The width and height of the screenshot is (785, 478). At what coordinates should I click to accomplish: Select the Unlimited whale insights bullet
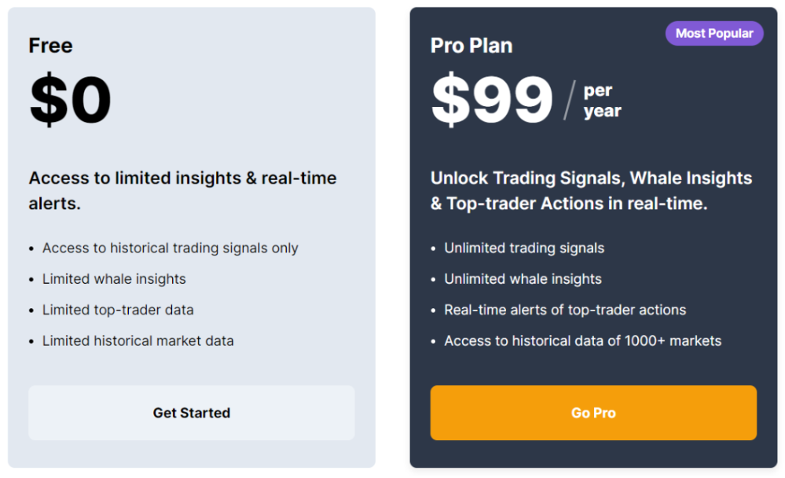[x=523, y=278]
